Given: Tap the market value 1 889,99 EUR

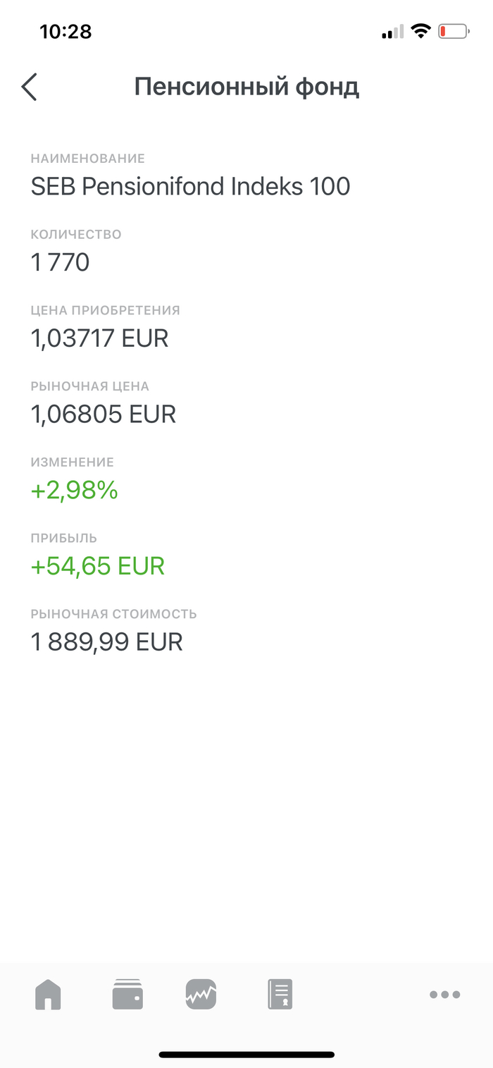Looking at the screenshot, I should tap(106, 642).
